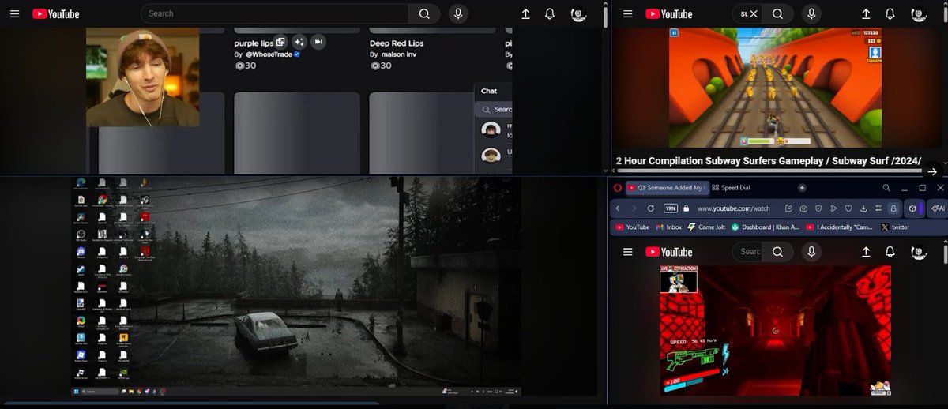Open notifications bell in Opera's YouTube page
The image size is (948, 409).
point(890,252)
